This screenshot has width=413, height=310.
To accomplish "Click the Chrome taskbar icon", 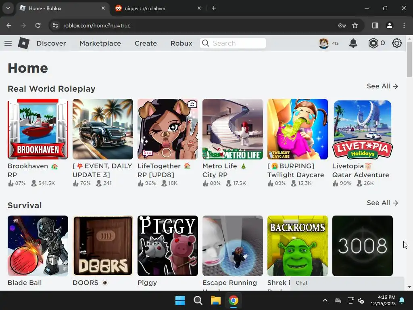I will coord(234,300).
